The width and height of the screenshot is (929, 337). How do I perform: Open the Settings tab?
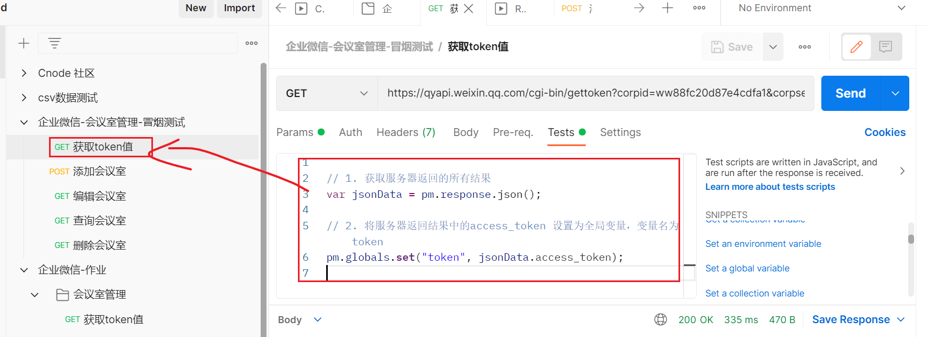click(620, 132)
